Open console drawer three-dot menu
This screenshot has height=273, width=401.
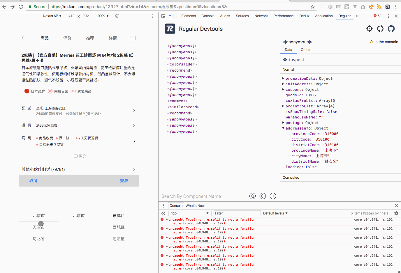coord(163,205)
